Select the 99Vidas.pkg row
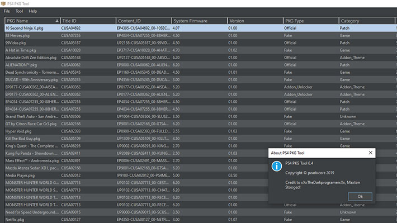The width and height of the screenshot is (397, 223). point(201,43)
